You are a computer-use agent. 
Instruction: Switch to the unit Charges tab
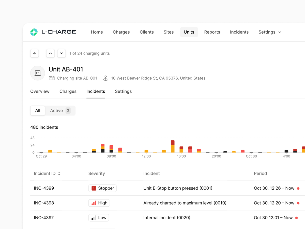[68, 91]
